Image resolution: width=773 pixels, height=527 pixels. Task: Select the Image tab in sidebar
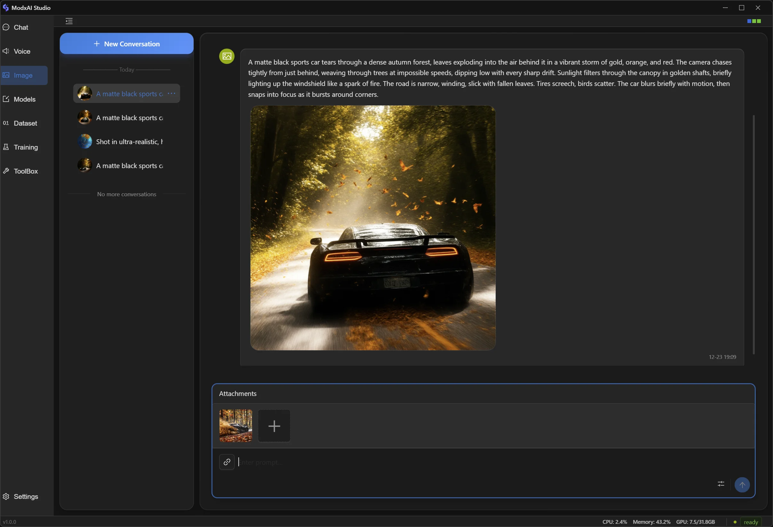23,75
